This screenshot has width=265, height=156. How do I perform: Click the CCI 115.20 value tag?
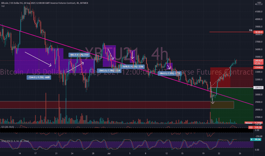point(255,128)
